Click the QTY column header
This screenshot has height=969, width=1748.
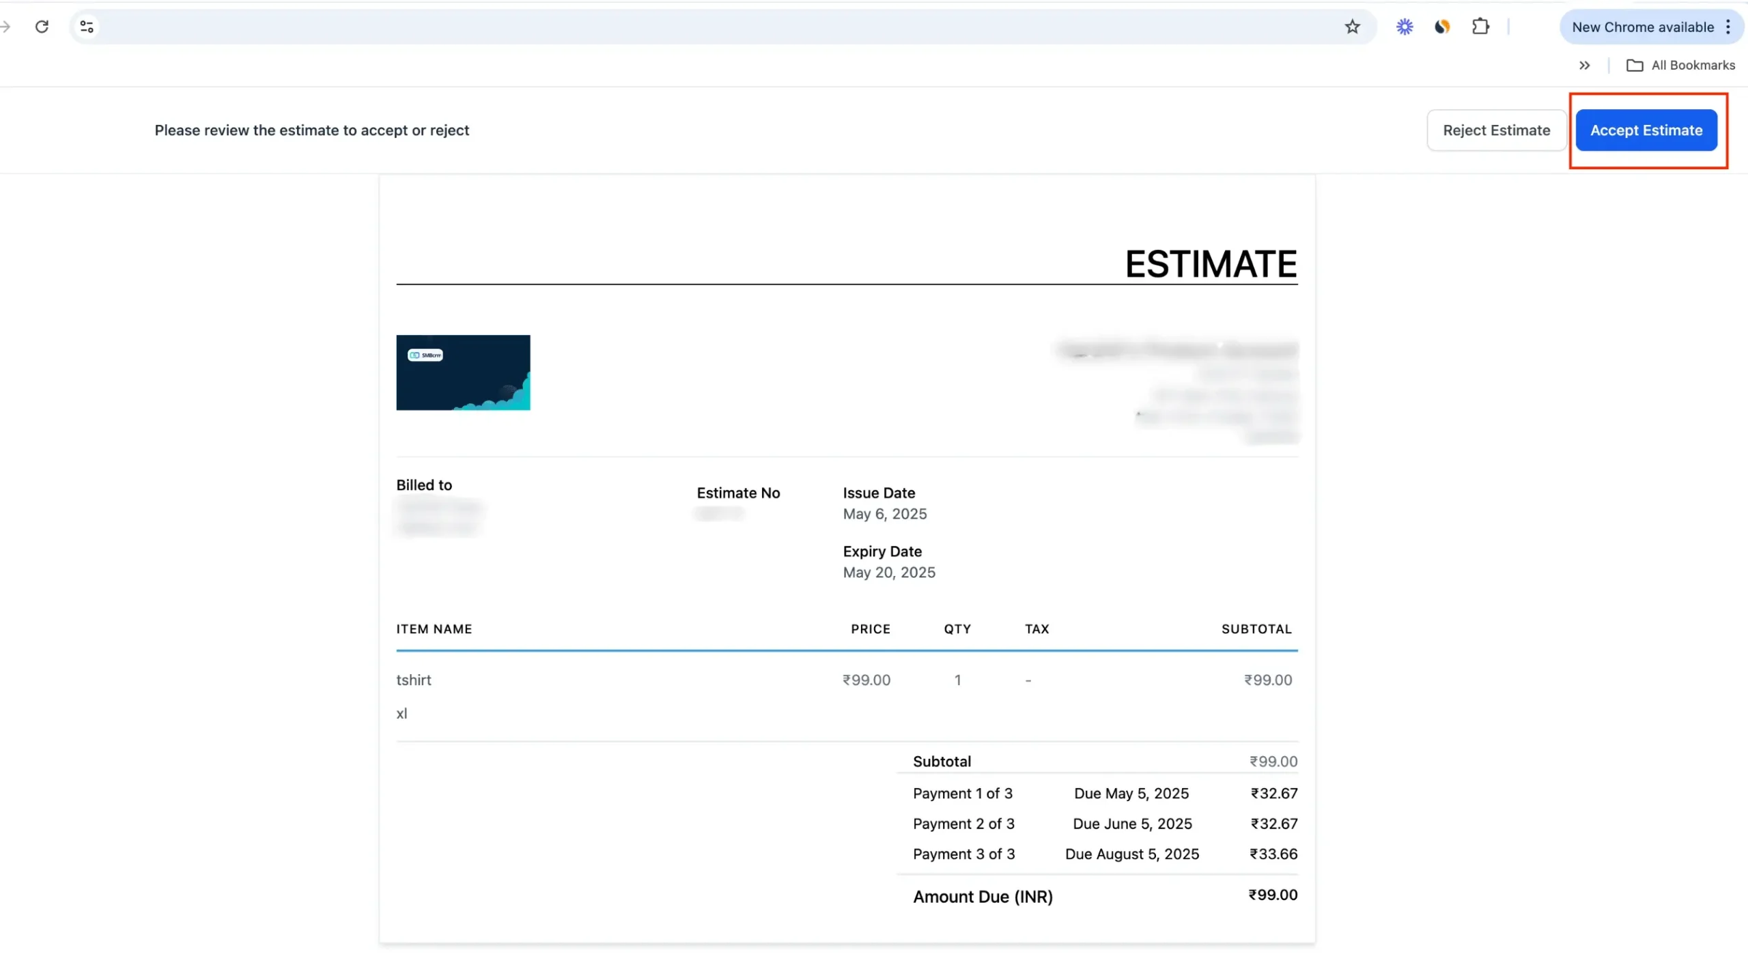(957, 629)
